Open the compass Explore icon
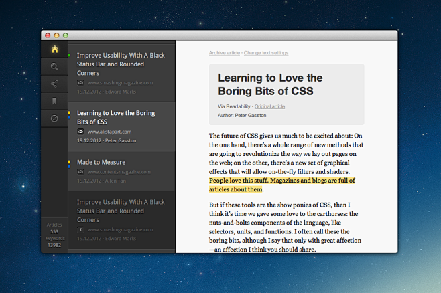The height and width of the screenshot is (293, 441). pos(54,118)
